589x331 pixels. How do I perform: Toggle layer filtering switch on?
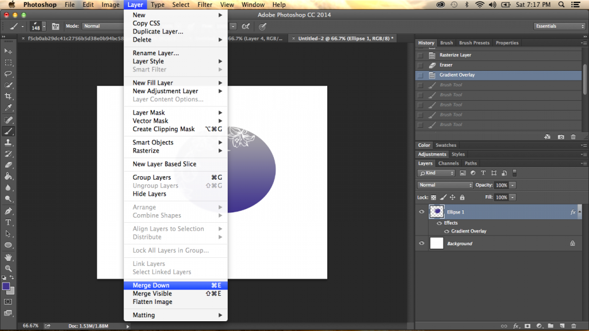515,173
